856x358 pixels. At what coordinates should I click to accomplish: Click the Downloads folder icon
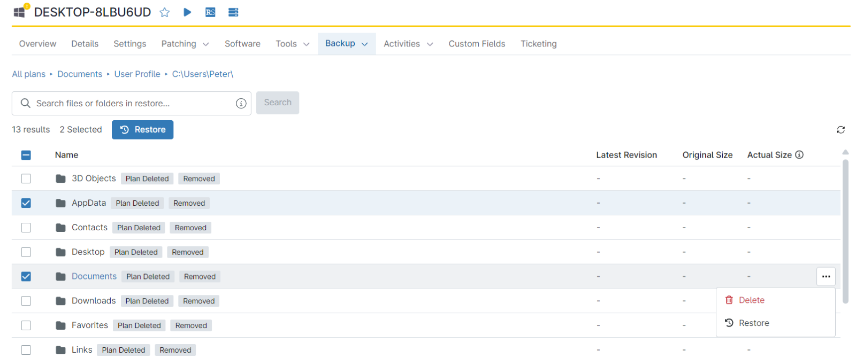[61, 301]
